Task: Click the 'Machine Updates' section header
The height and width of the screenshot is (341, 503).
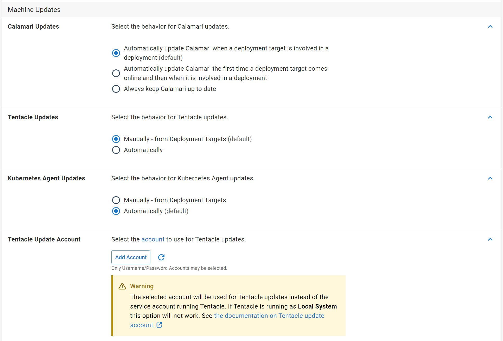Action: pyautogui.click(x=34, y=9)
